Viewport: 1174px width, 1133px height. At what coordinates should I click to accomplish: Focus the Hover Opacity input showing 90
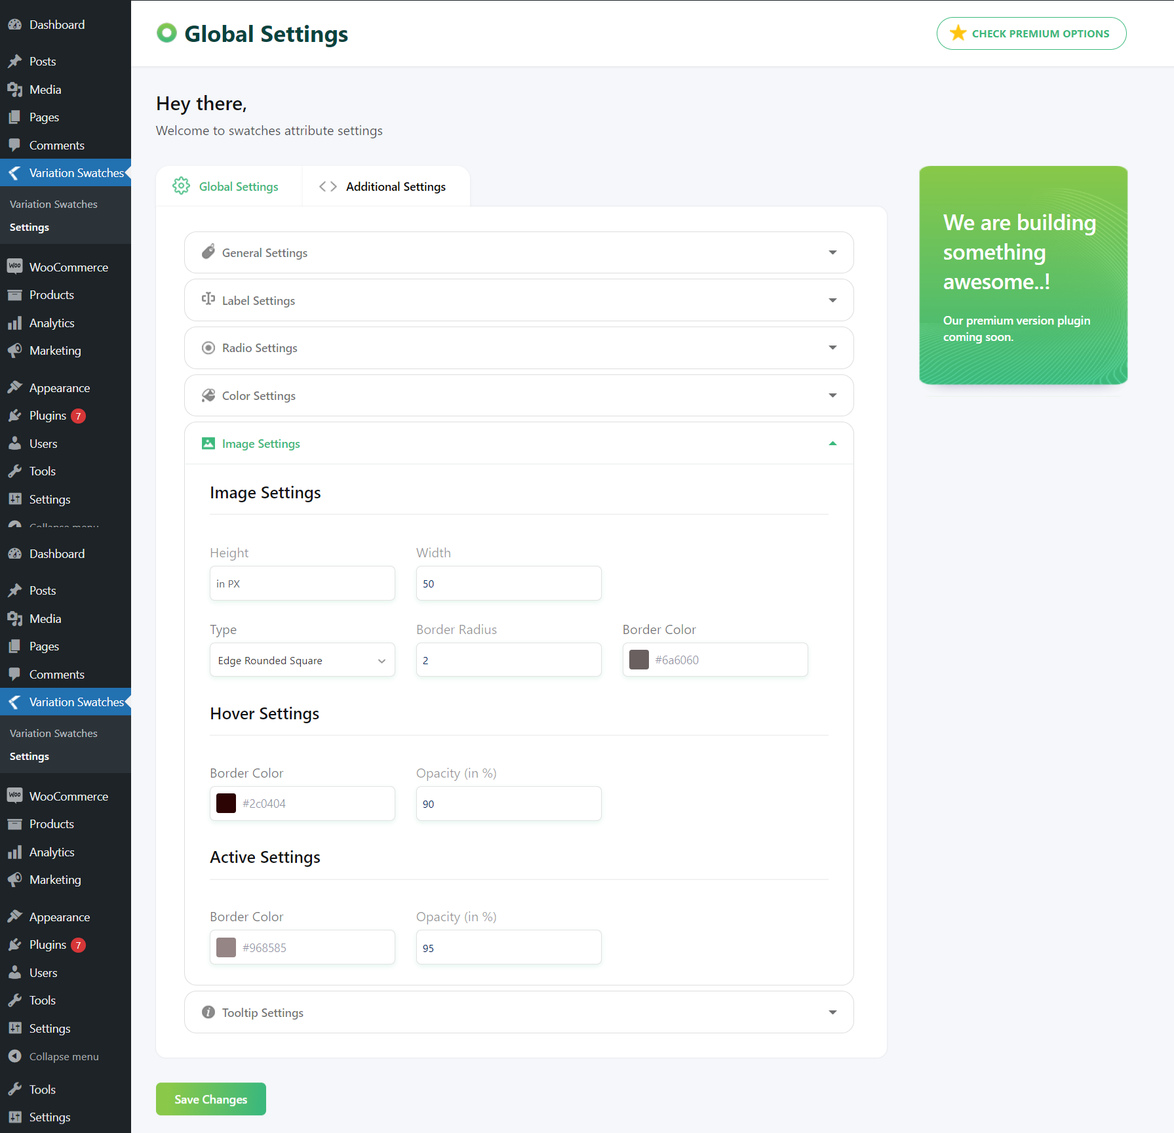click(509, 803)
